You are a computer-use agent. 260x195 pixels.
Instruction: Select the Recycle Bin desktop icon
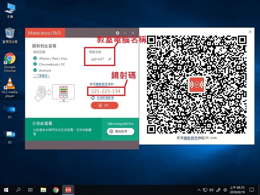[x=10, y=36]
